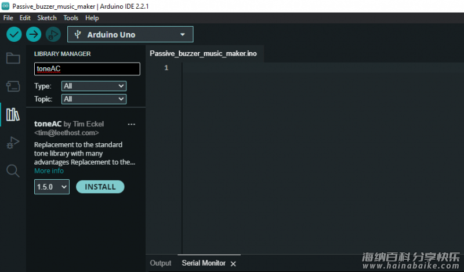Click line 1 in the code editor
This screenshot has width=464, height=272.
322,68
